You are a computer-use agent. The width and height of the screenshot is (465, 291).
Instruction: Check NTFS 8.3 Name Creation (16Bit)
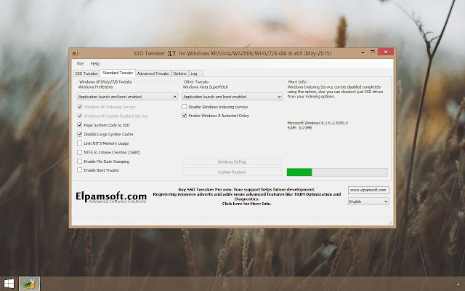tap(79, 152)
